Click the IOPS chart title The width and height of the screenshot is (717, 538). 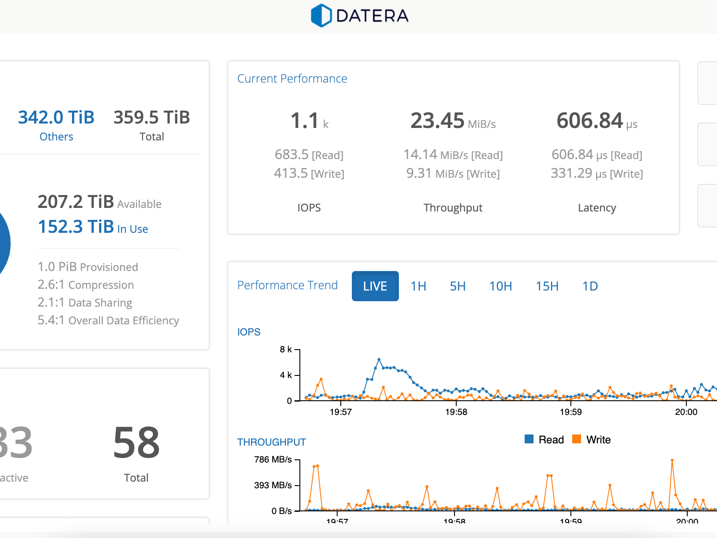click(249, 332)
